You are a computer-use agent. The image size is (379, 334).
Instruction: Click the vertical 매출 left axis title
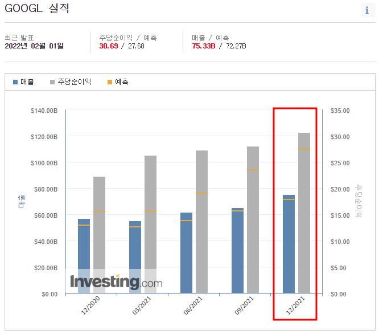click(x=22, y=201)
